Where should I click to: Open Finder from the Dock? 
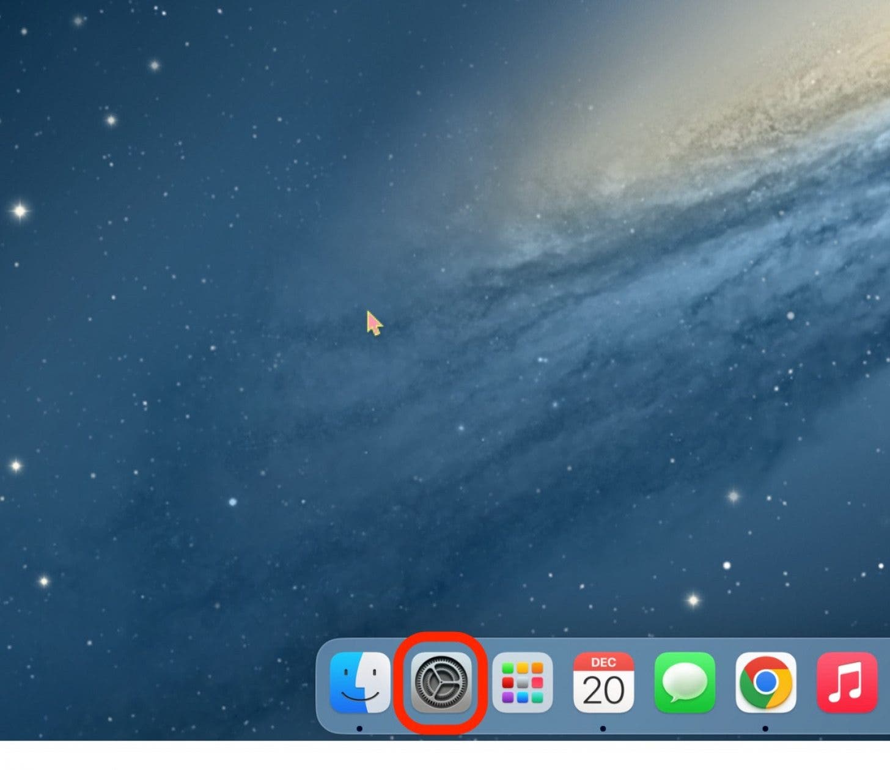359,682
